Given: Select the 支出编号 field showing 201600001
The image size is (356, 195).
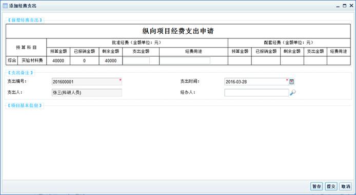Looking at the screenshot, I should coord(87,82).
